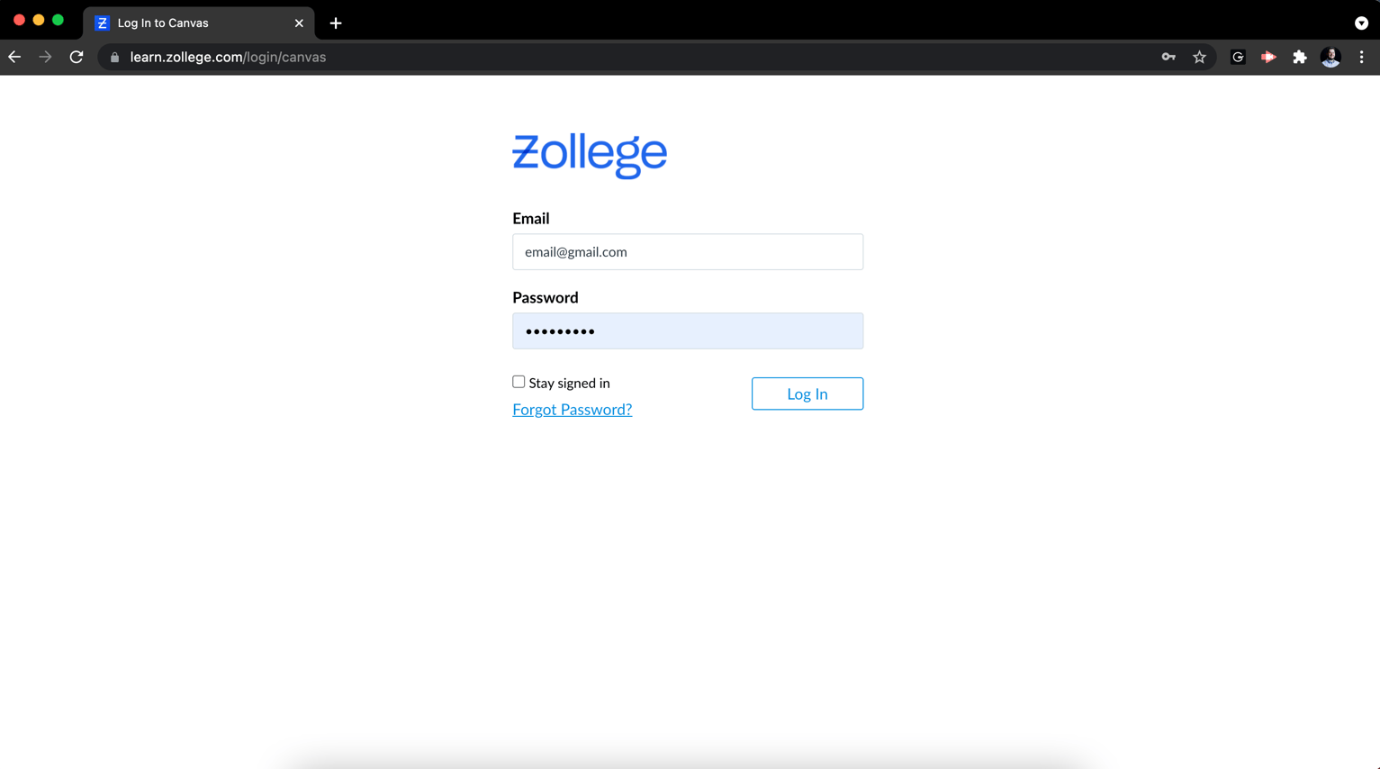Open the browser extensions puzzle icon

click(1300, 56)
